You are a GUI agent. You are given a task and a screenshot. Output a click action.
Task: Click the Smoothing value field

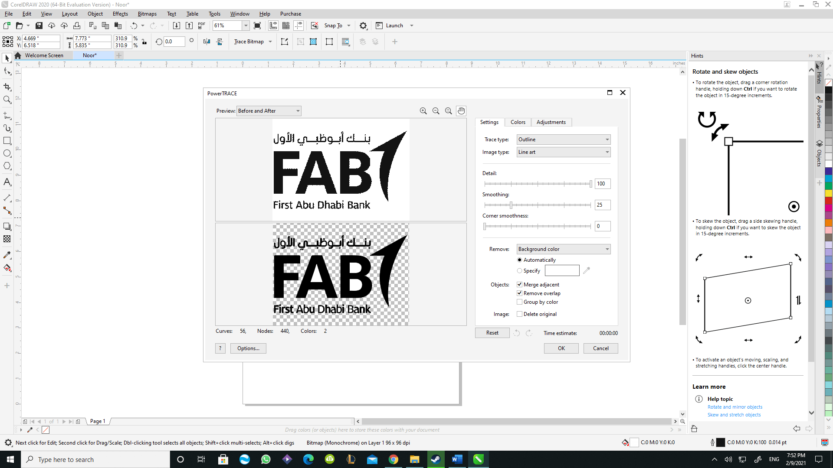pyautogui.click(x=603, y=205)
